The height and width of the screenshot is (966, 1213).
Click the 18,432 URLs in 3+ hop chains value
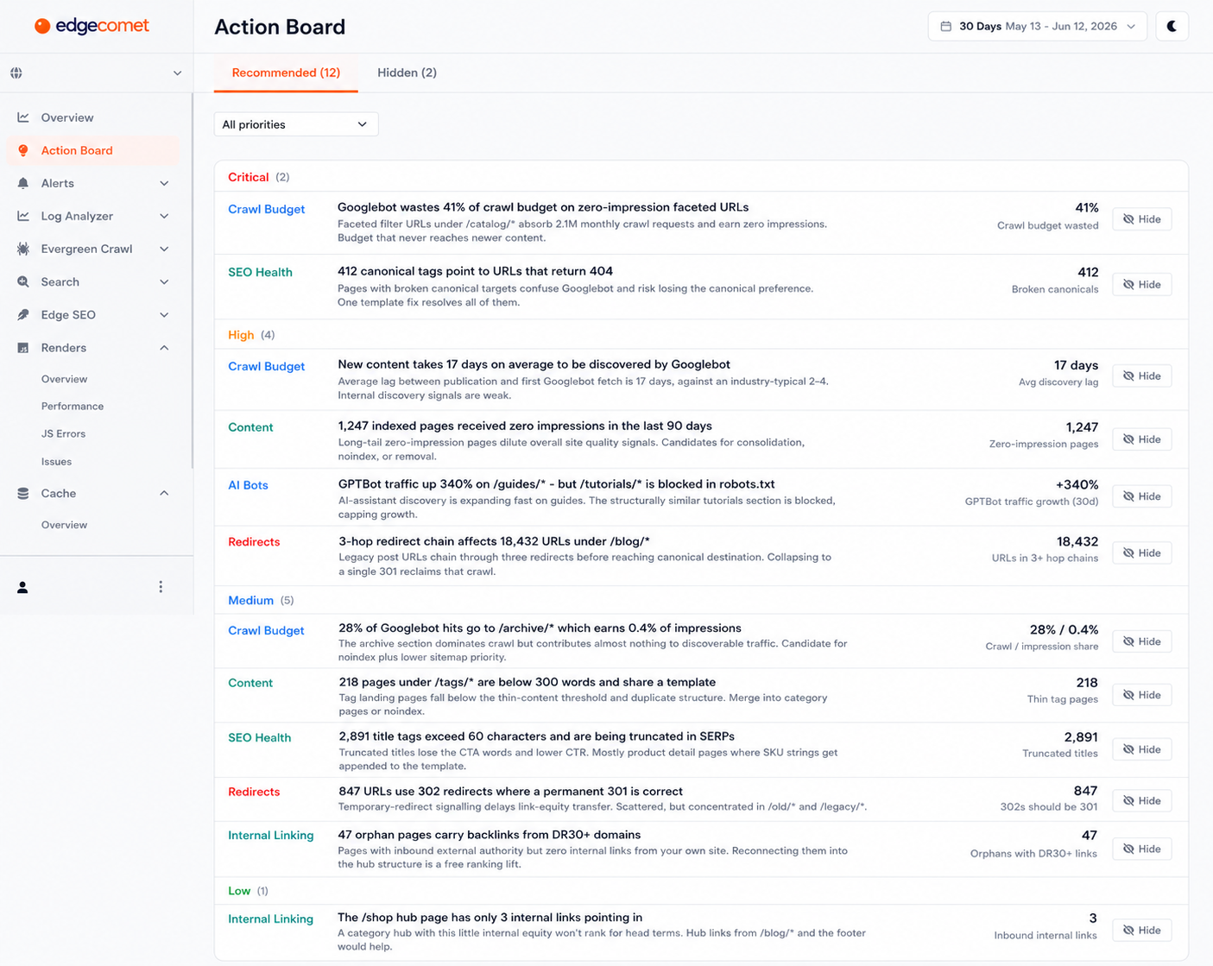tap(1077, 541)
